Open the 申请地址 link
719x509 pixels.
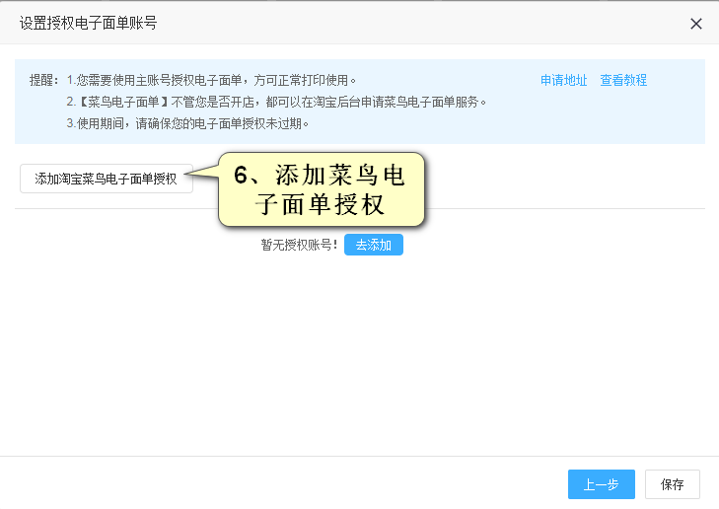(x=563, y=80)
